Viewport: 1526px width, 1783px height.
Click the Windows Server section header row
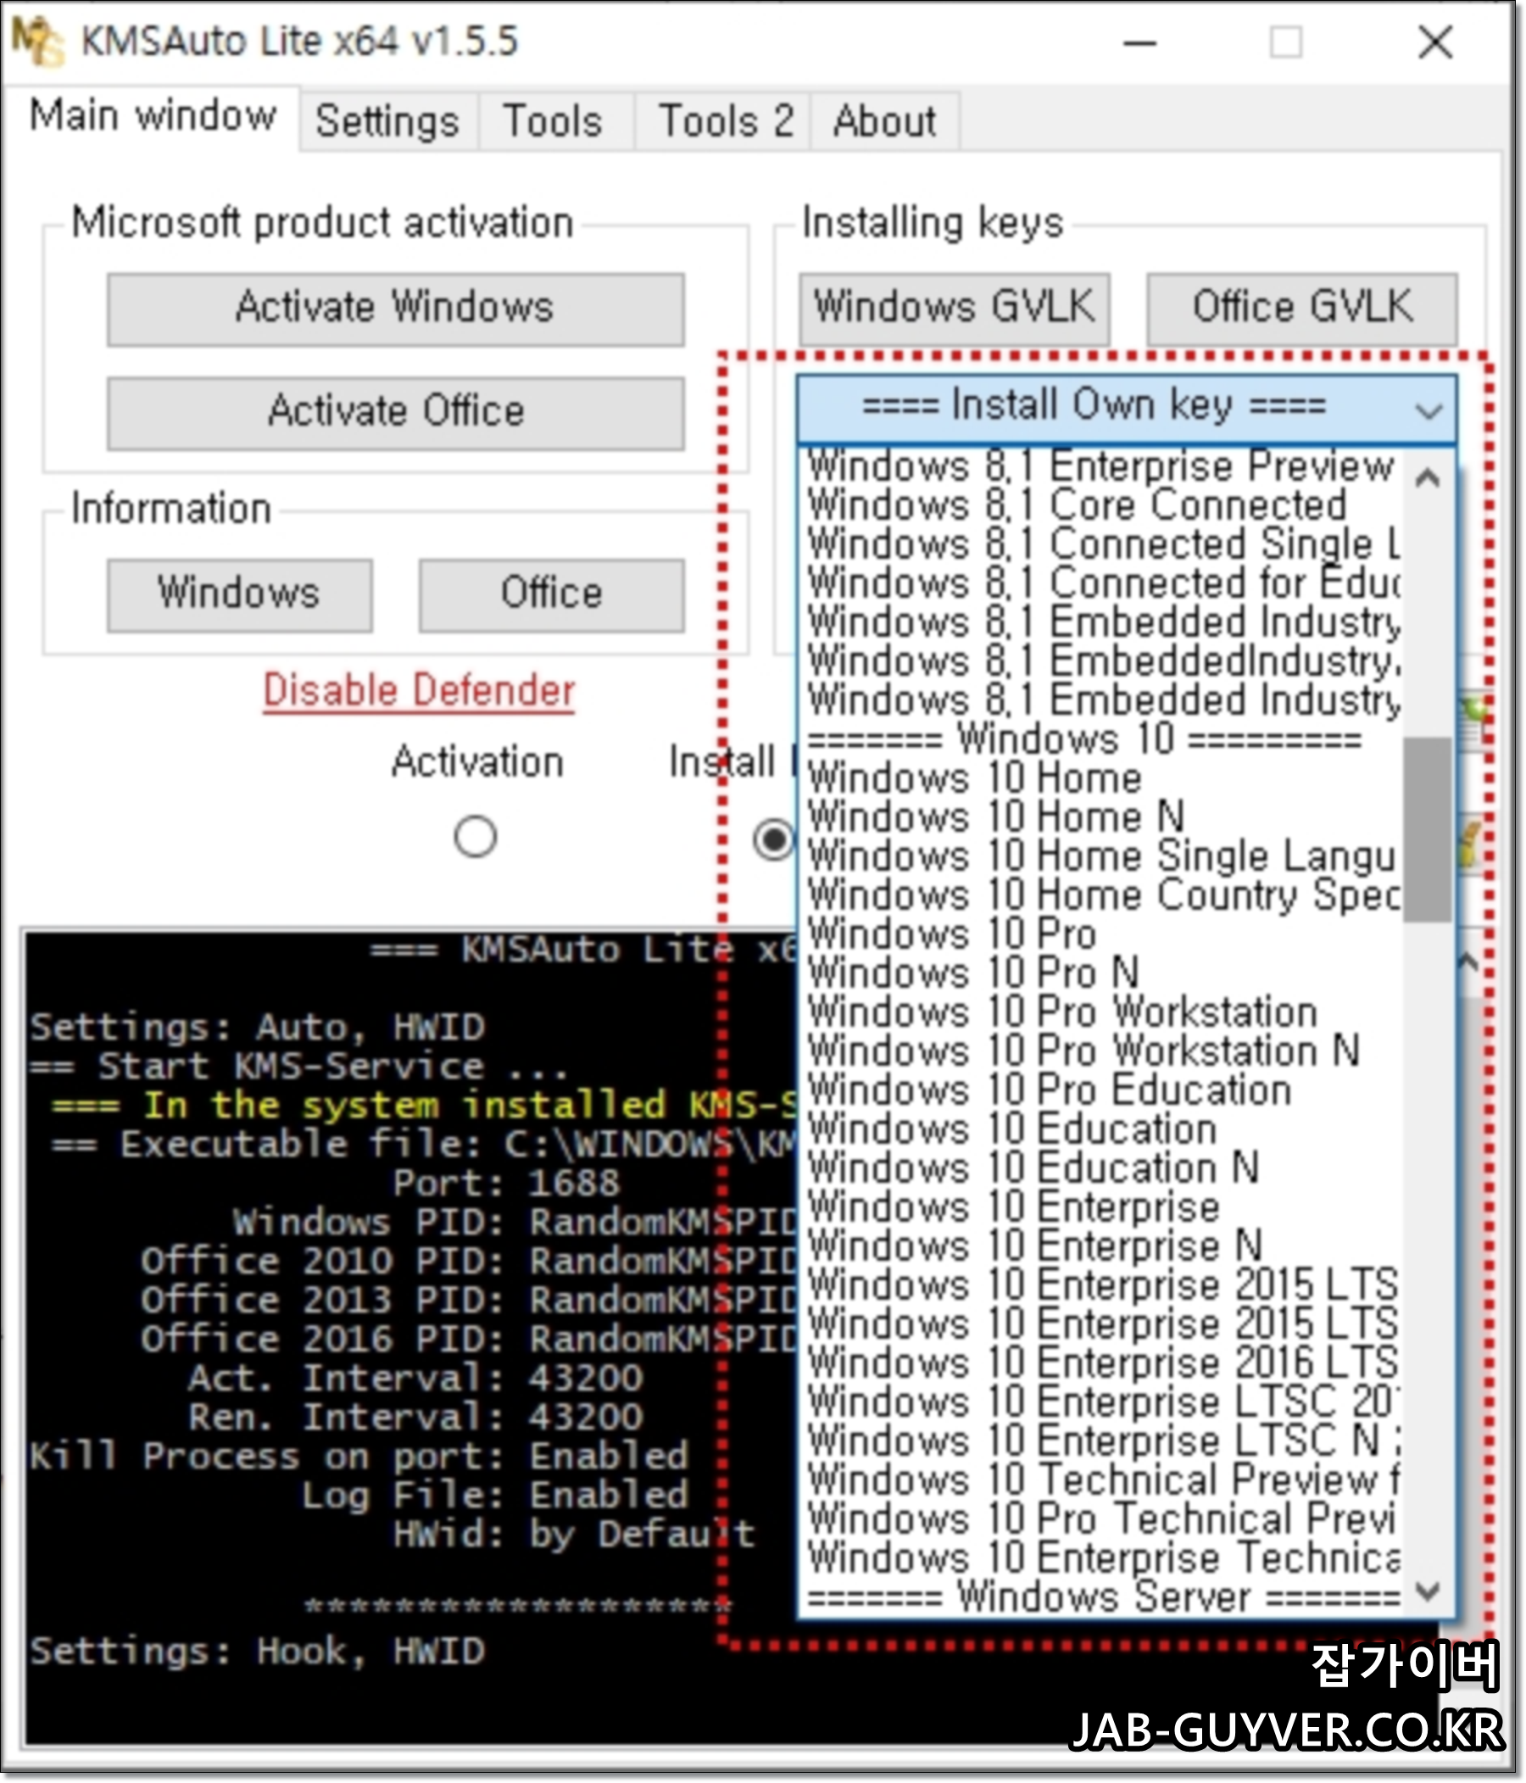pyautogui.click(x=1101, y=1597)
